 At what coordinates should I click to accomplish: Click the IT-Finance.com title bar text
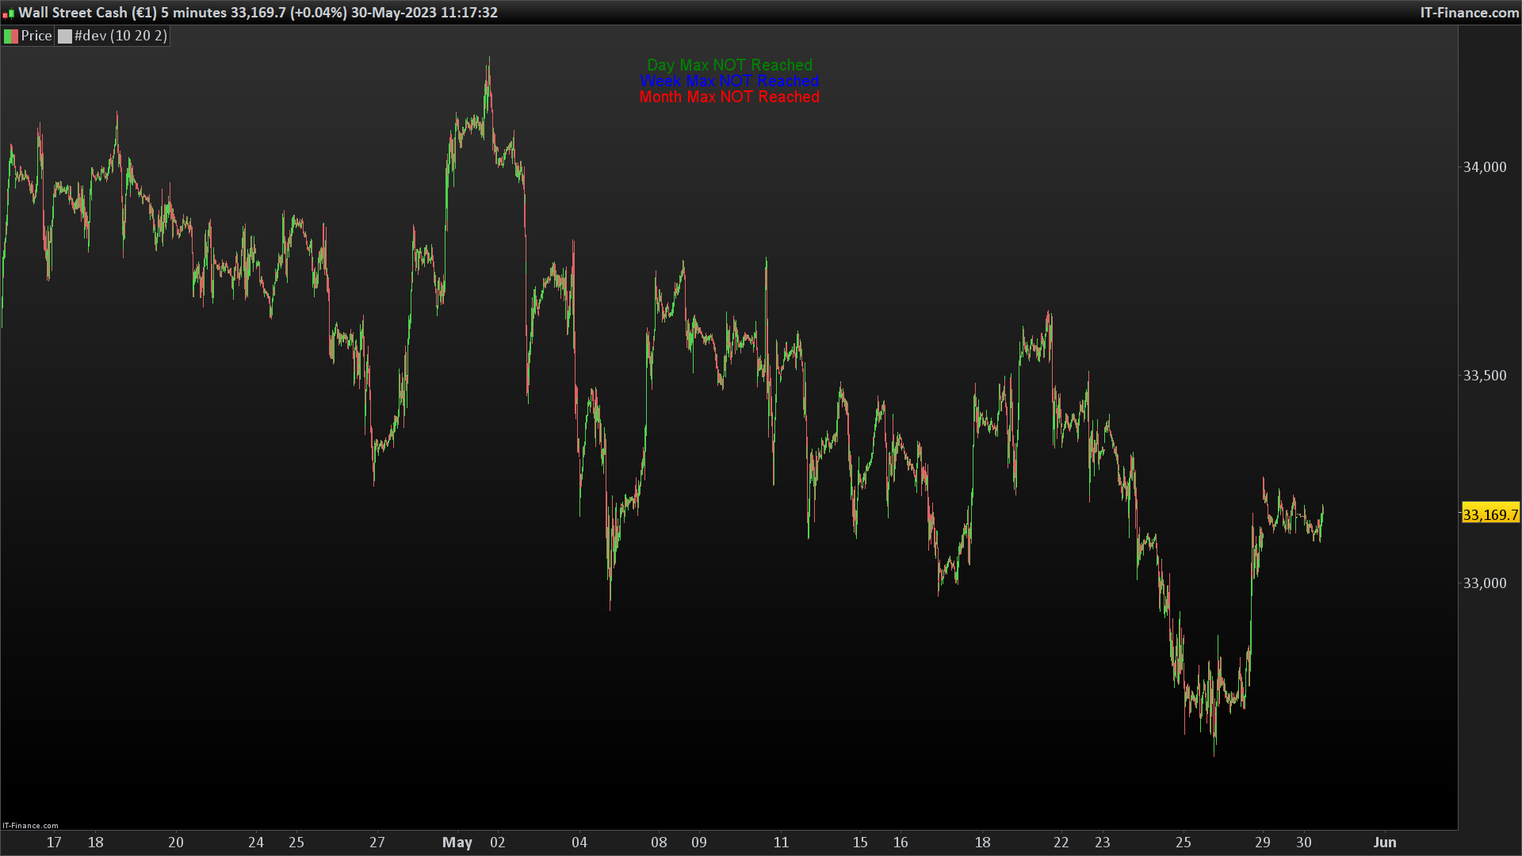click(x=1469, y=13)
